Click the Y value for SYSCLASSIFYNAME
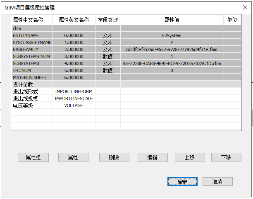The height and width of the screenshot is (199, 253). [x=172, y=42]
